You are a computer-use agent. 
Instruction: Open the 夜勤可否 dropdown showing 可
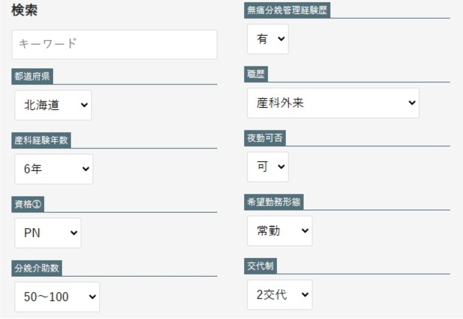(x=268, y=167)
